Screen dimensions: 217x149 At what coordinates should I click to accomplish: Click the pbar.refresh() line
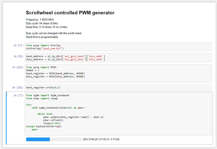click(53, 120)
